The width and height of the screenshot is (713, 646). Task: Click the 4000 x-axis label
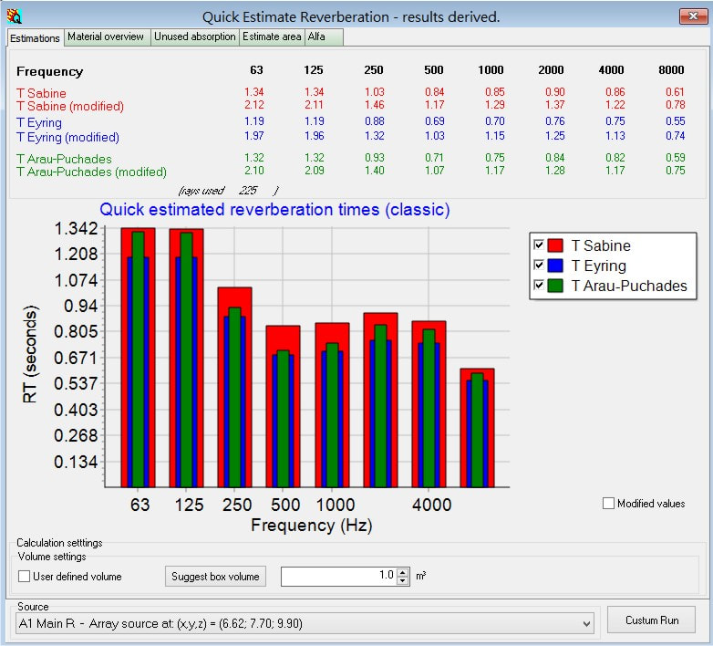click(x=431, y=505)
